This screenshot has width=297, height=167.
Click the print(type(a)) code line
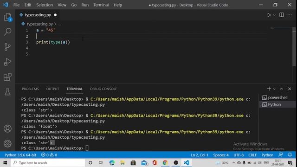53,42
